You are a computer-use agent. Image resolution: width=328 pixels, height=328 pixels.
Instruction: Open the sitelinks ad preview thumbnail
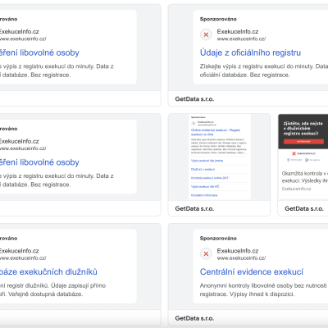[x=220, y=157]
